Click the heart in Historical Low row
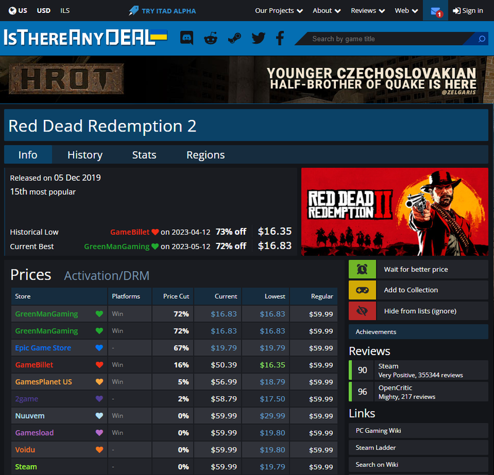This screenshot has width=494, height=475. coord(155,232)
